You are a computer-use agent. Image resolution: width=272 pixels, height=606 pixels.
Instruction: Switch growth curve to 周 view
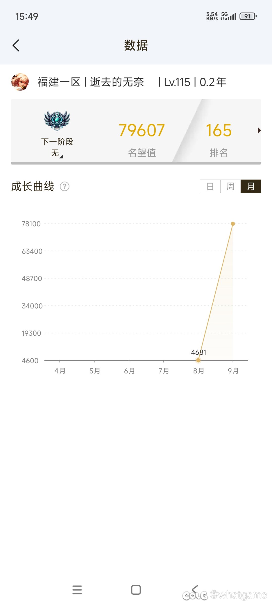pyautogui.click(x=230, y=186)
